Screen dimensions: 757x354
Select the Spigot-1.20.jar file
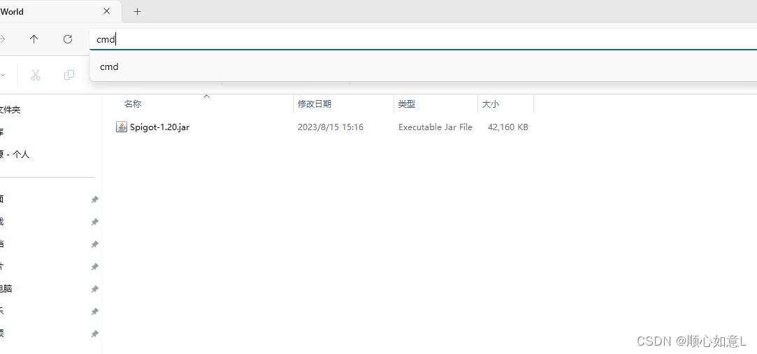point(159,127)
